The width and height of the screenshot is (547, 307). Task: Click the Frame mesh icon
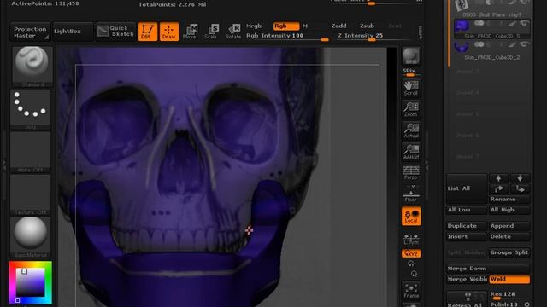[x=411, y=290]
